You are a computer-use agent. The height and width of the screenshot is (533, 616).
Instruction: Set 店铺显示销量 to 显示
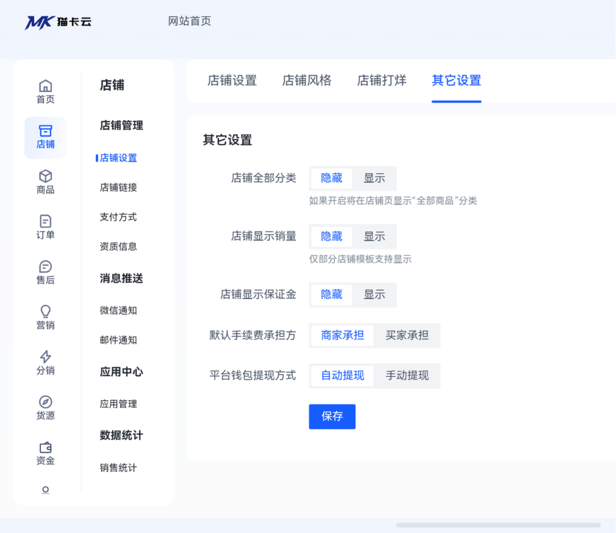374,236
